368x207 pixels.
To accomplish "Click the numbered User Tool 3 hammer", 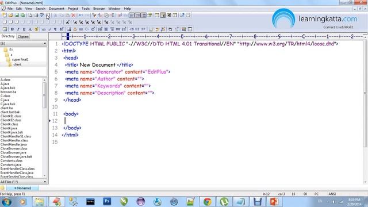I will pos(87,22).
